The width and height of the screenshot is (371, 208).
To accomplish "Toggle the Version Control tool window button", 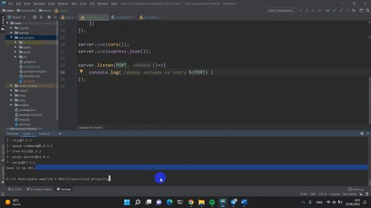I will point(39,189).
